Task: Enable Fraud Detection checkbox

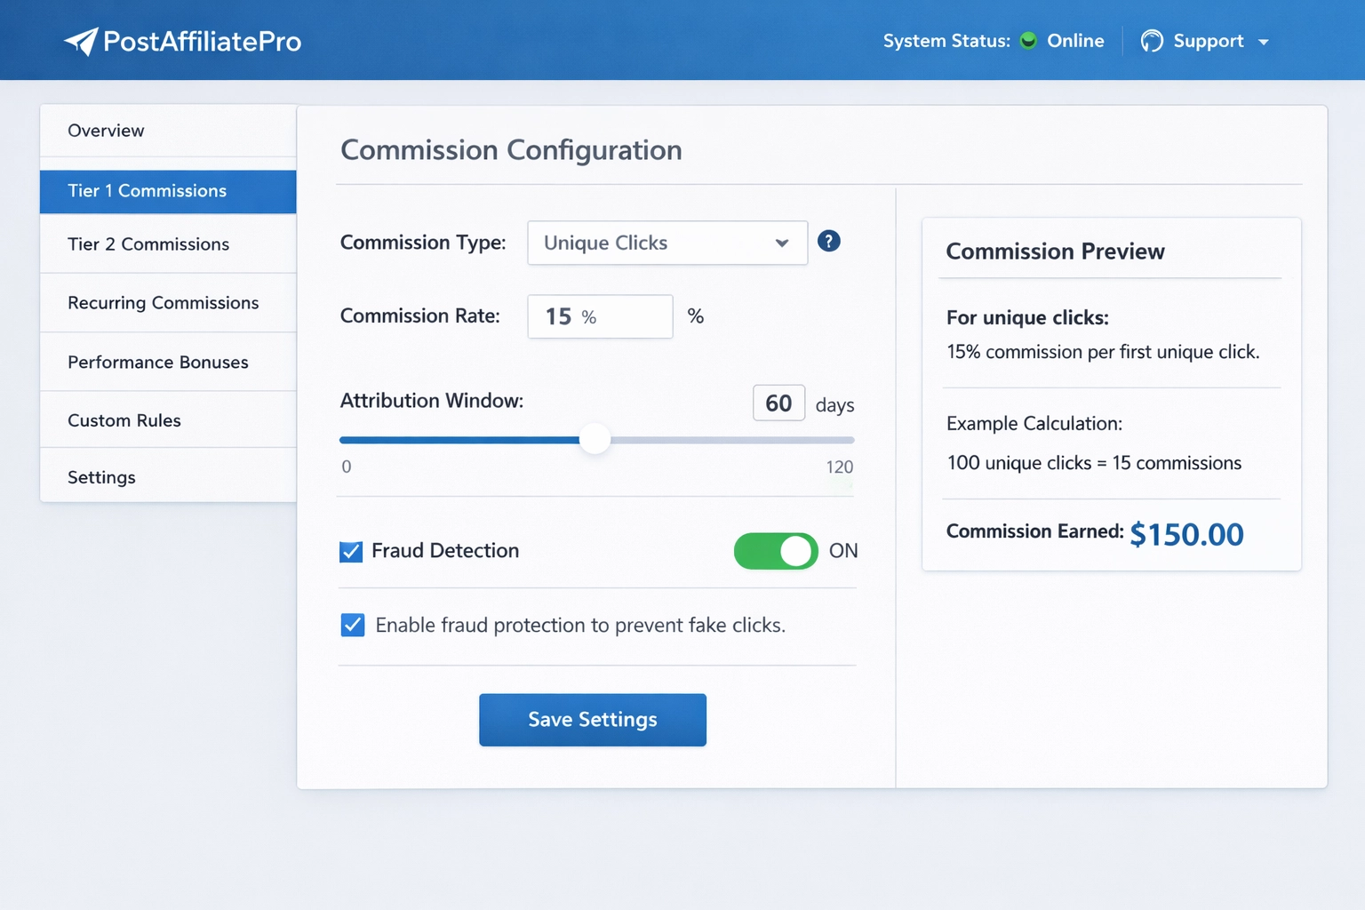Action: pos(351,551)
